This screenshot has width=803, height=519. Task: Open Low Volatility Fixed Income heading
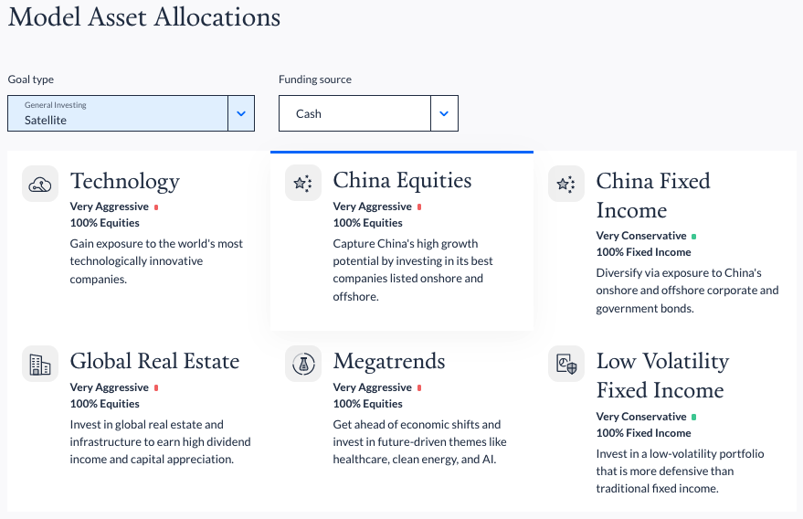pyautogui.click(x=662, y=376)
